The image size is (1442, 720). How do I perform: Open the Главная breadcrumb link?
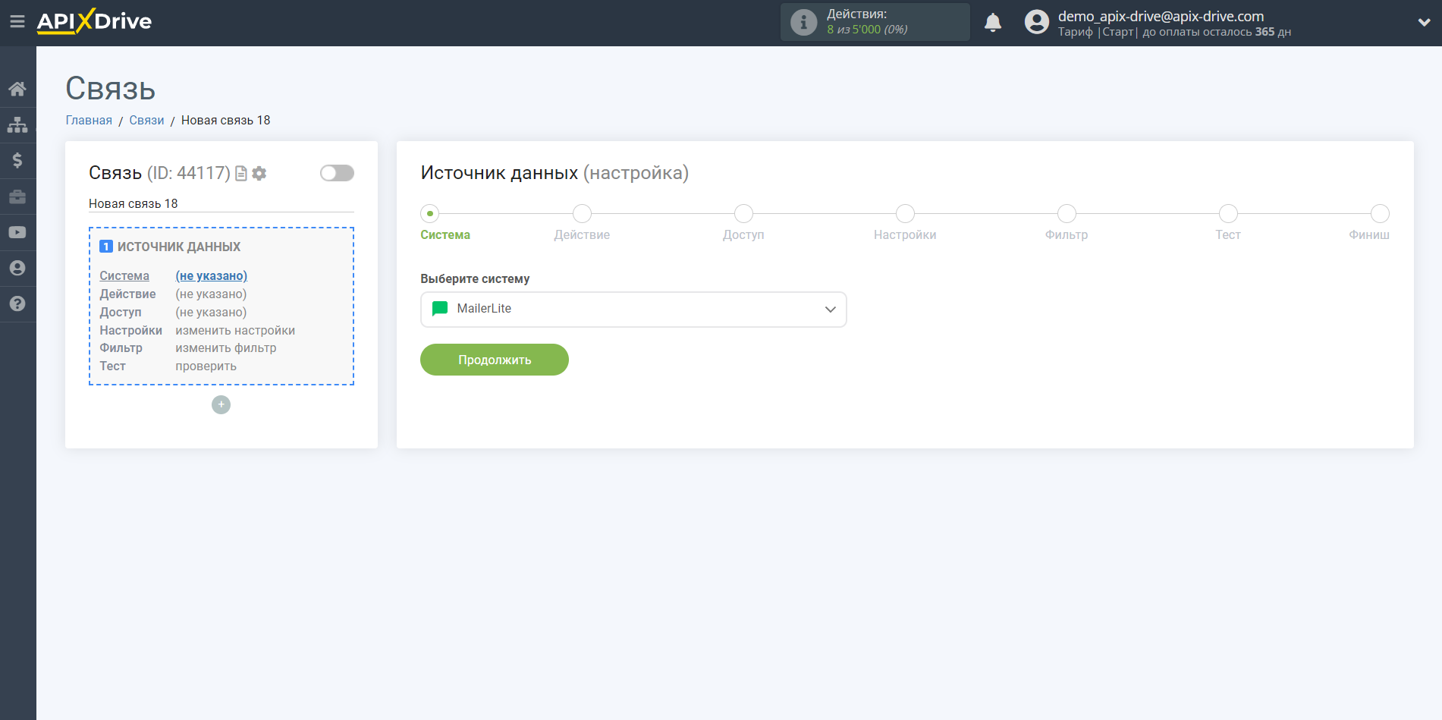(89, 121)
